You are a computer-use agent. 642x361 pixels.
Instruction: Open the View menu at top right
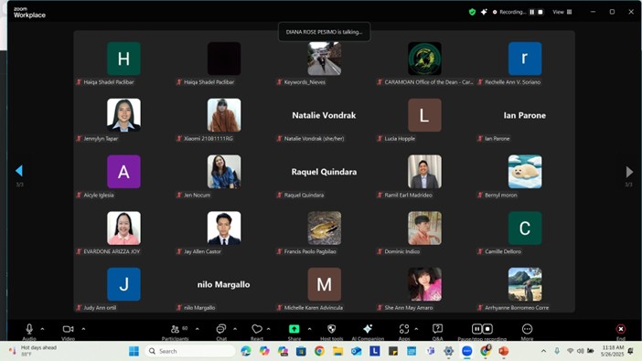point(562,12)
